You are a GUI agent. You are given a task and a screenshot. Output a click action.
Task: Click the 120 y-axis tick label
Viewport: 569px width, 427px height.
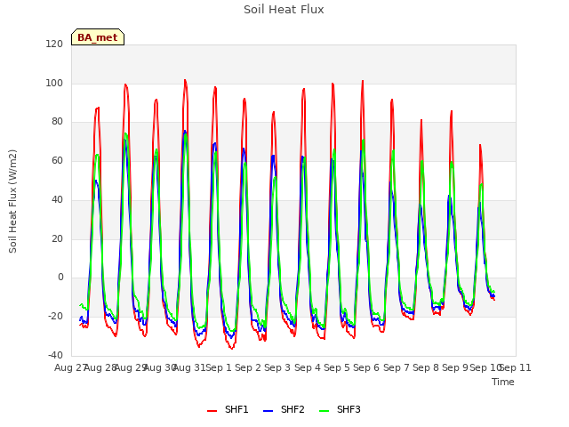(54, 44)
